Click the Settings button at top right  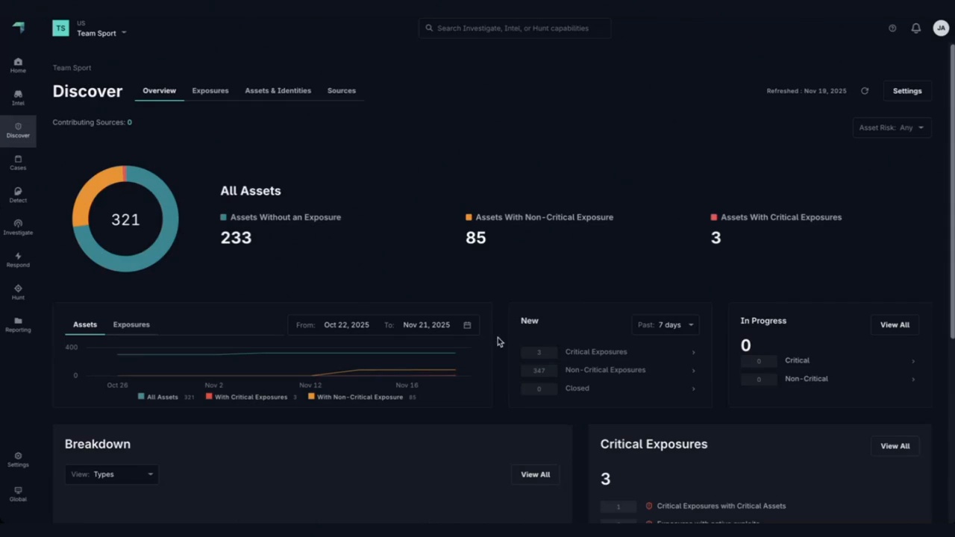(x=907, y=91)
